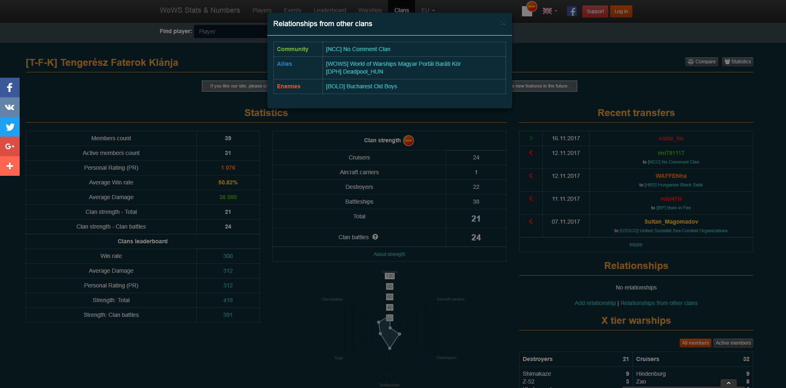Viewport: 786px width, 388px height.
Task: Go to WoWS Stats & Numbers home
Action: pos(200,10)
